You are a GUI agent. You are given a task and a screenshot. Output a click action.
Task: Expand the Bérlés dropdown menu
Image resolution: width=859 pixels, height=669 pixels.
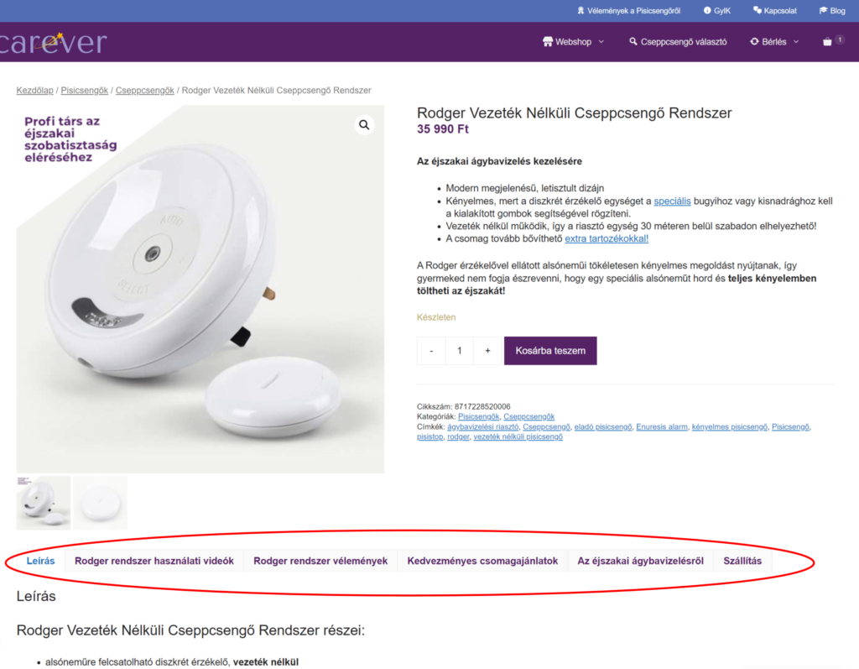[774, 42]
